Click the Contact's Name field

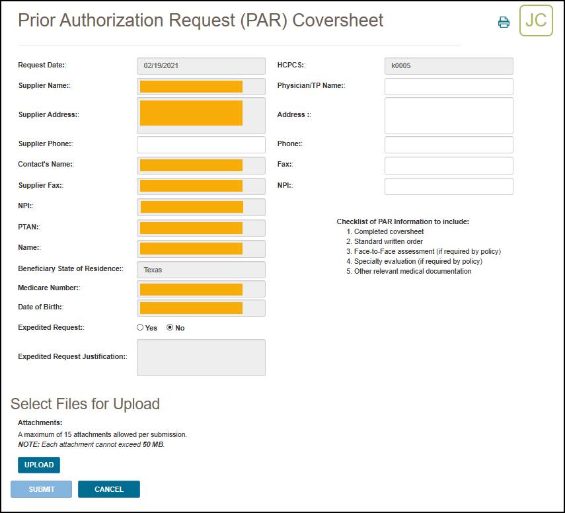click(x=200, y=165)
